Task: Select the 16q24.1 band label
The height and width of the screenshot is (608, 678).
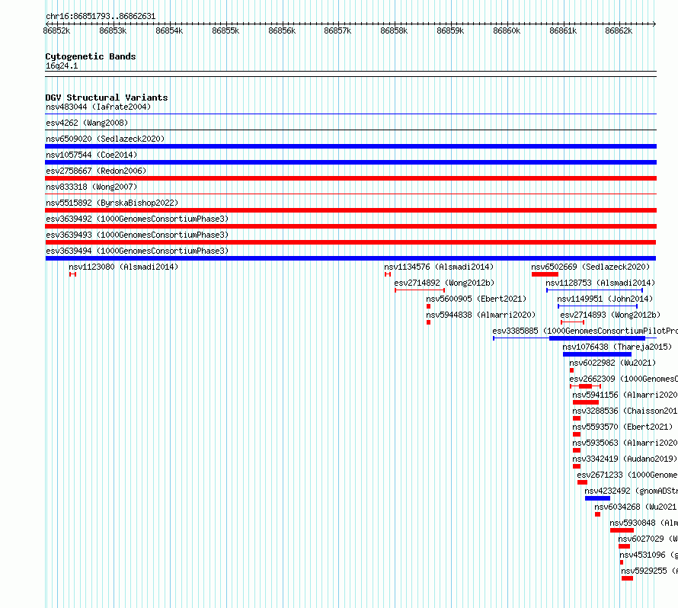Action: [x=62, y=66]
